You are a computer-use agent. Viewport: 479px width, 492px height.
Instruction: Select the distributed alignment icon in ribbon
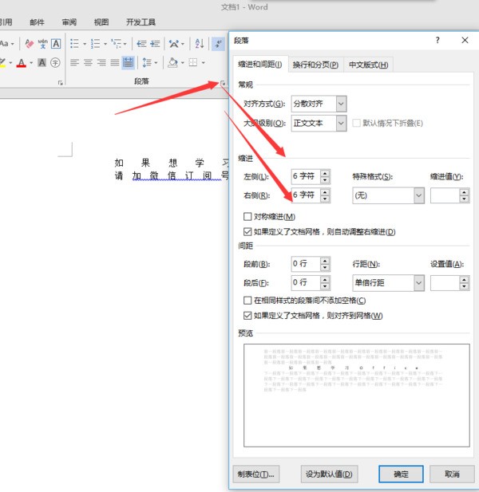(x=128, y=62)
